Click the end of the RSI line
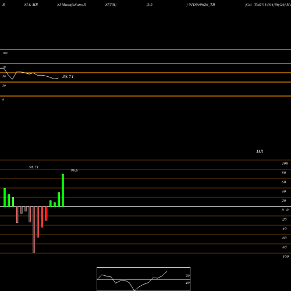This screenshot has width=291, height=291. pos(58,78)
